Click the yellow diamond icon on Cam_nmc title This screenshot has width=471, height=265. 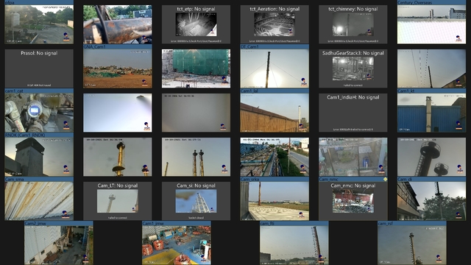[385, 180]
